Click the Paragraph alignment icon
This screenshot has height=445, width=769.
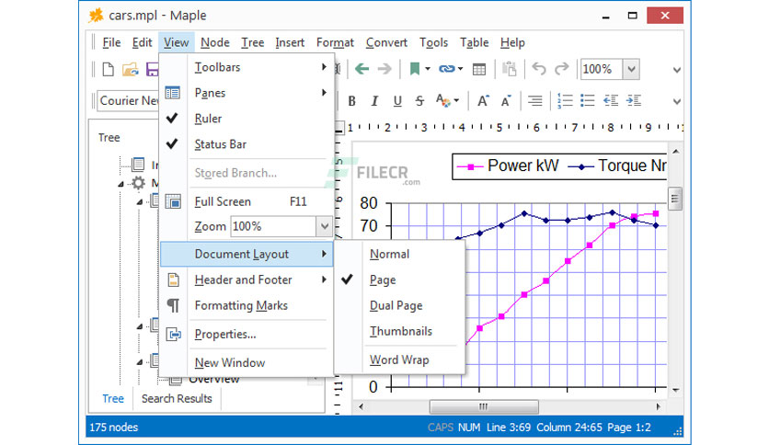[535, 101]
